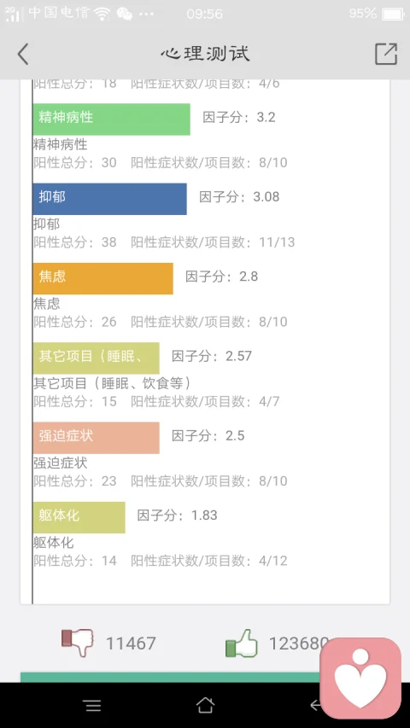
Task: Tap the back arrow in header
Action: [x=23, y=54]
